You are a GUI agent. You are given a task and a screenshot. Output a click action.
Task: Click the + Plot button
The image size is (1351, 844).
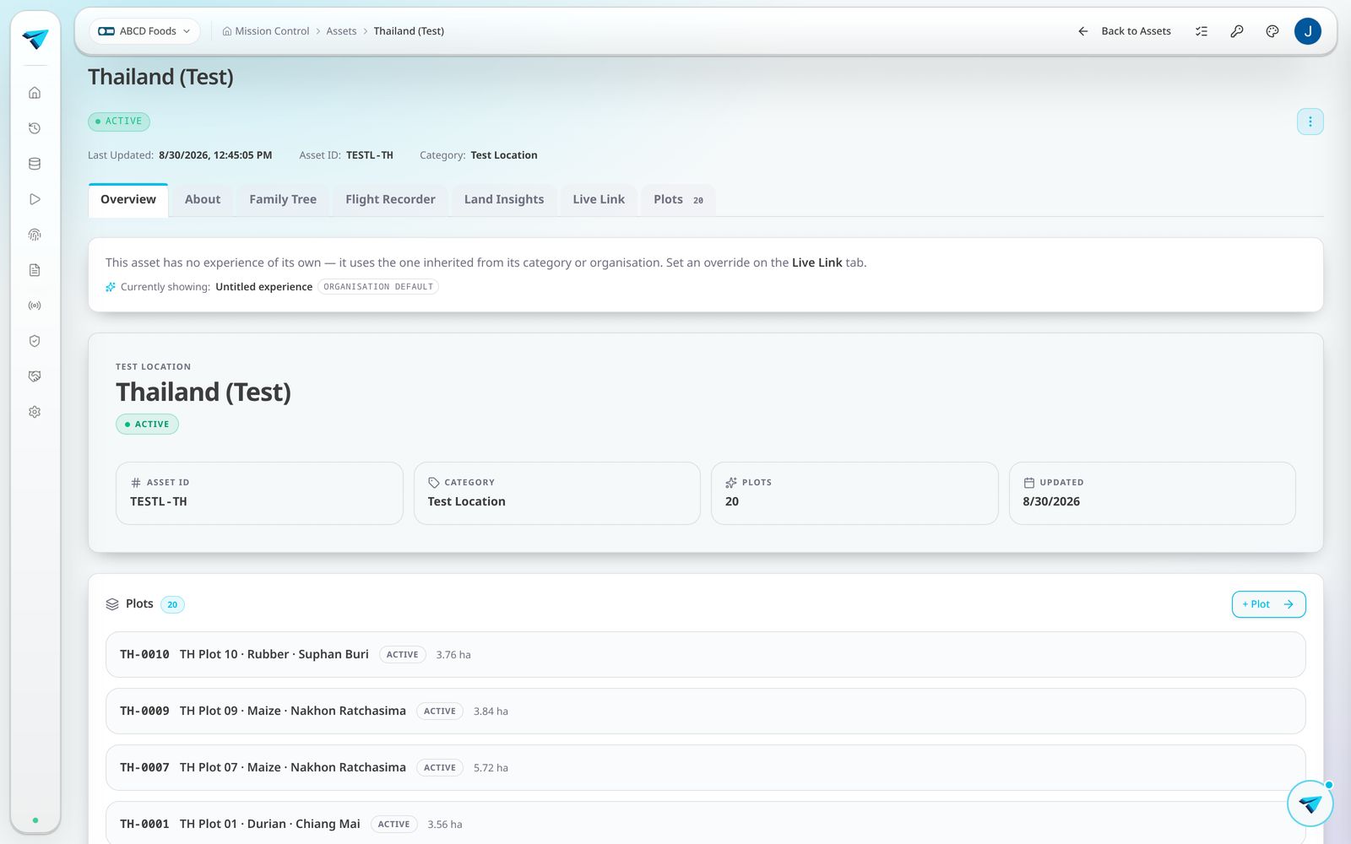click(x=1268, y=604)
